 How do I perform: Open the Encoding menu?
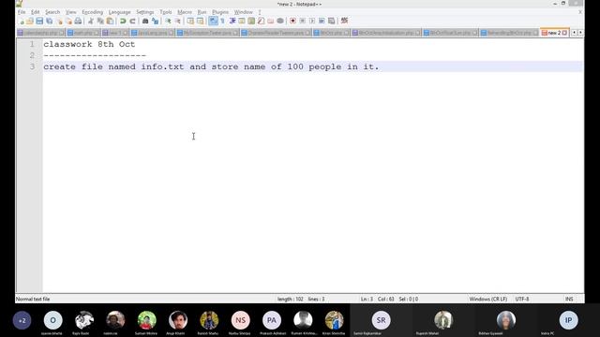(92, 12)
